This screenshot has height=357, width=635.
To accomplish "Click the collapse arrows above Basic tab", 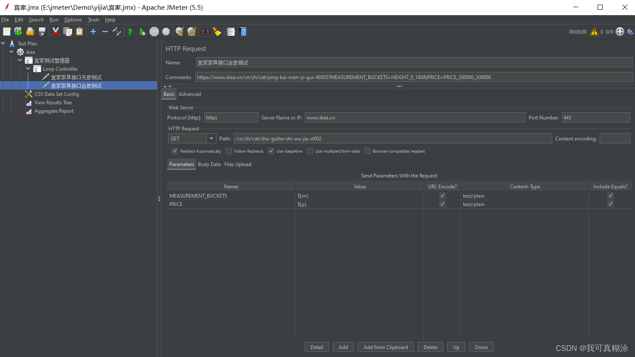I will [x=167, y=86].
